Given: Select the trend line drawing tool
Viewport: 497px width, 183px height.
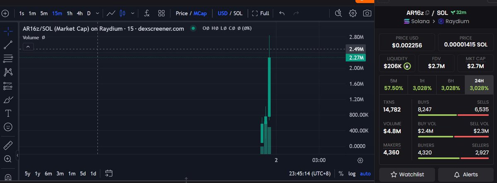Looking at the screenshot, I should point(8,45).
